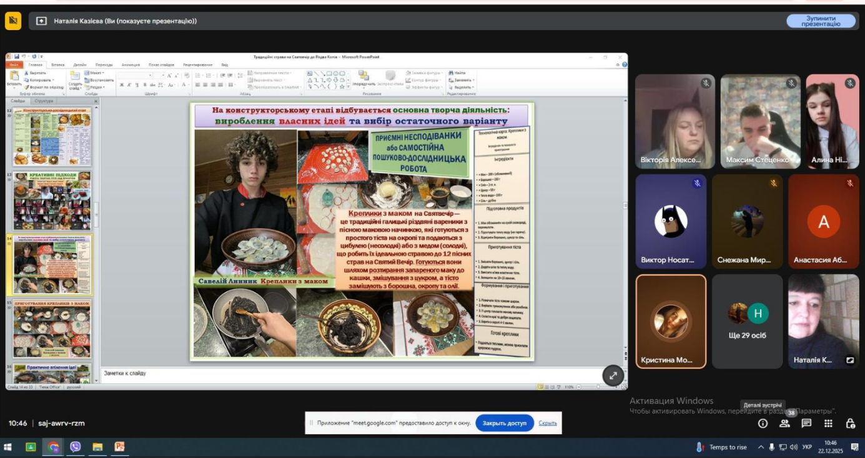Open Google Classroom from the taskbar
This screenshot has width=865, height=458.
31,447
